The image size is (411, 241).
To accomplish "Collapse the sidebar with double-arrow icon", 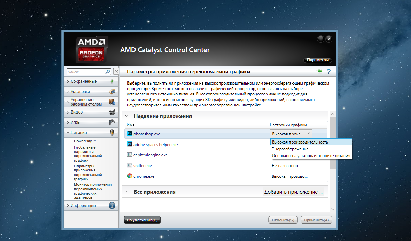I will pyautogui.click(x=116, y=72).
